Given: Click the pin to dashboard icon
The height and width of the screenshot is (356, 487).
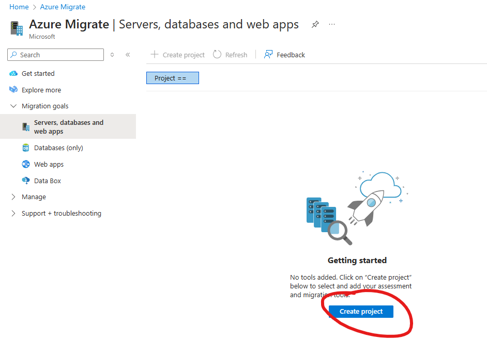Looking at the screenshot, I should coord(315,25).
